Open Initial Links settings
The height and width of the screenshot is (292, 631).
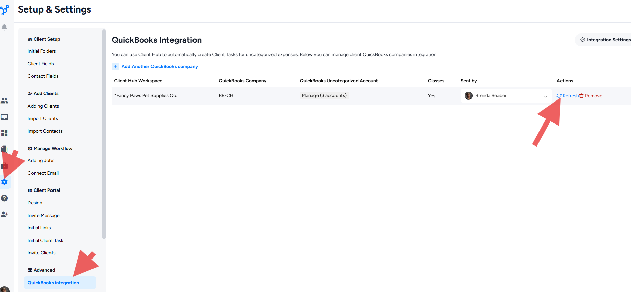(x=39, y=228)
